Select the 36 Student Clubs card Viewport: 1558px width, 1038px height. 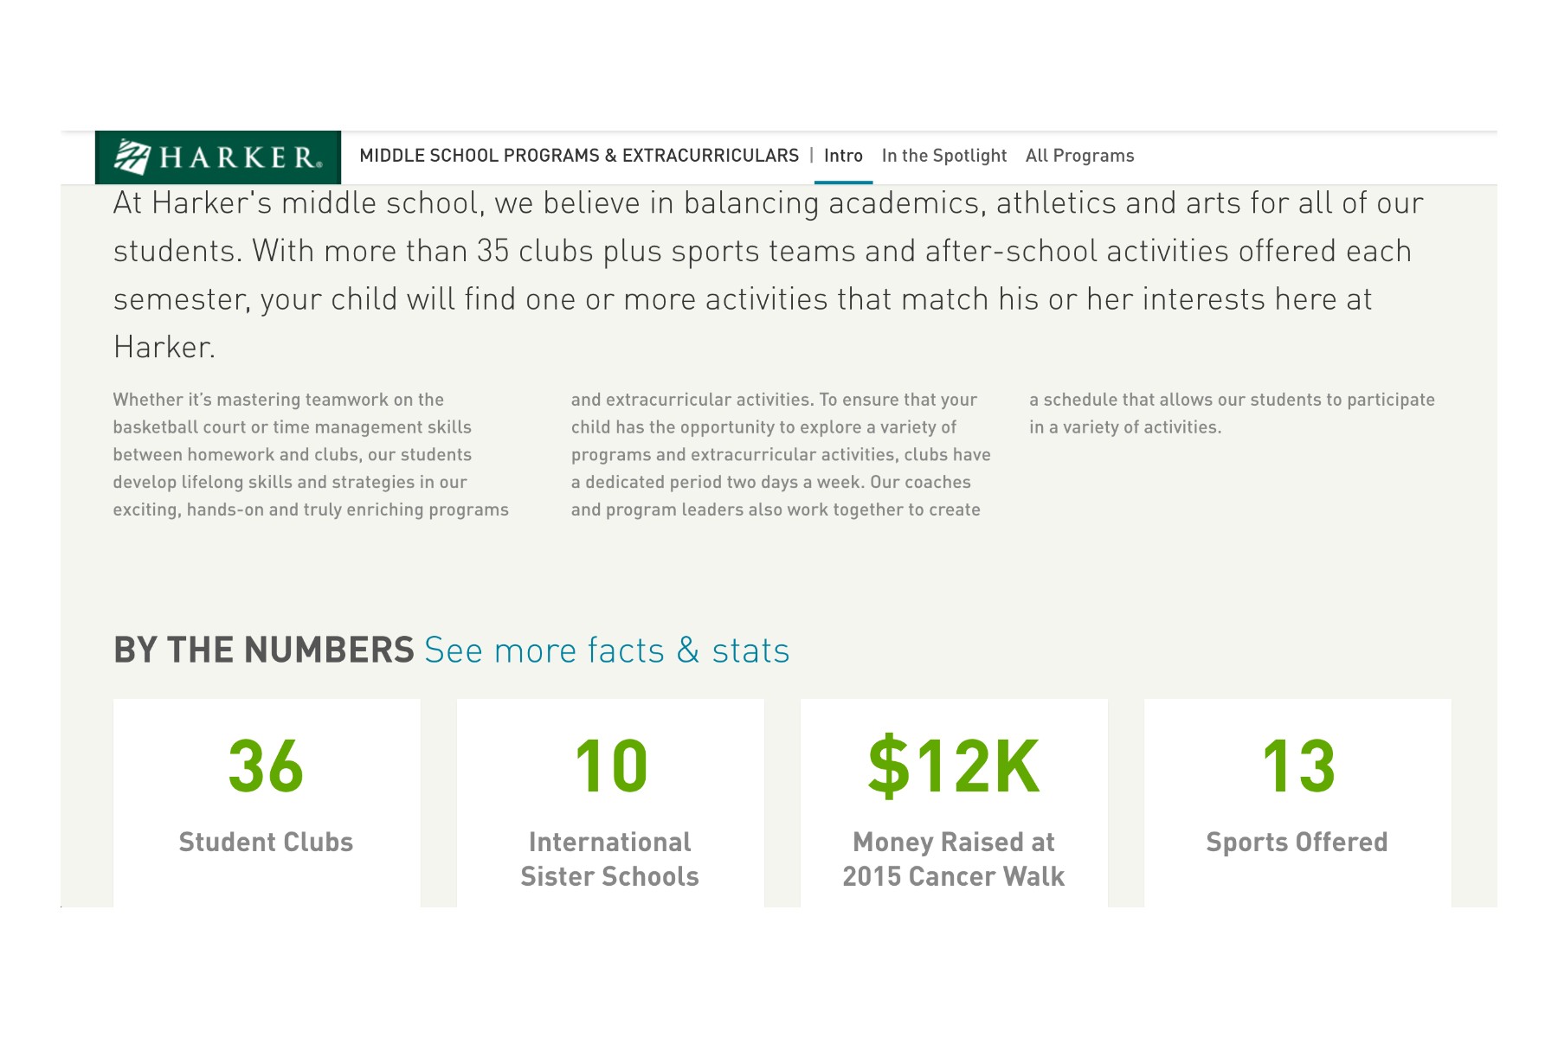[x=267, y=803]
